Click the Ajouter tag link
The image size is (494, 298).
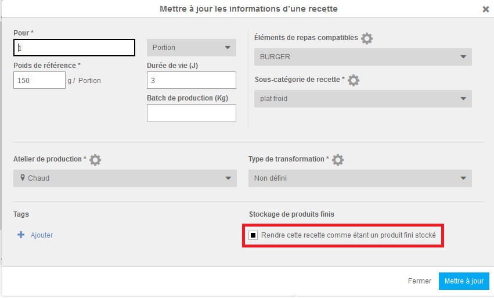coord(42,235)
